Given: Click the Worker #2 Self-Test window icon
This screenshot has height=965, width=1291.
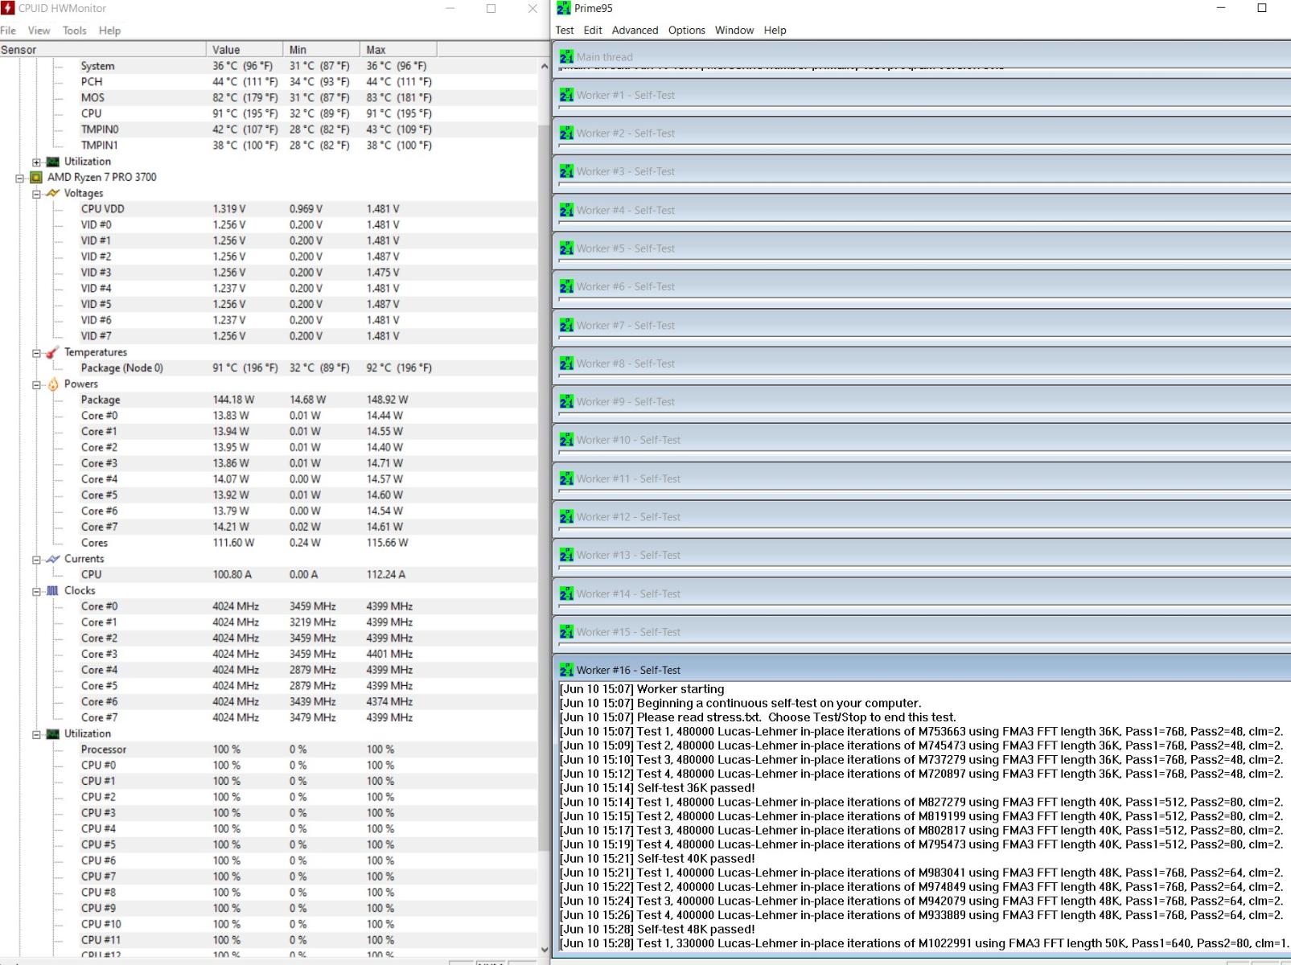Looking at the screenshot, I should (x=566, y=133).
